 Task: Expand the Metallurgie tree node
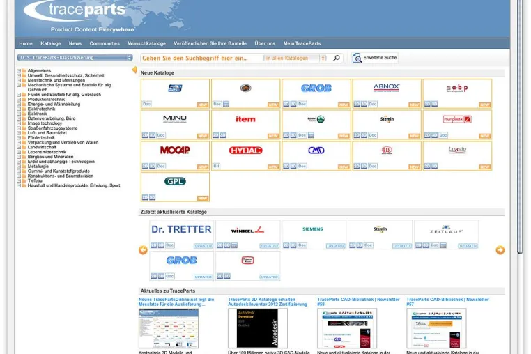pyautogui.click(x=19, y=167)
